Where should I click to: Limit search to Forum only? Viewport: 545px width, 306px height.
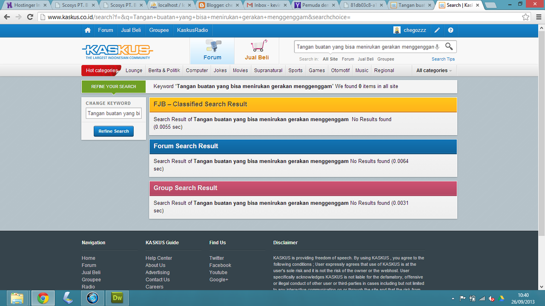(348, 59)
